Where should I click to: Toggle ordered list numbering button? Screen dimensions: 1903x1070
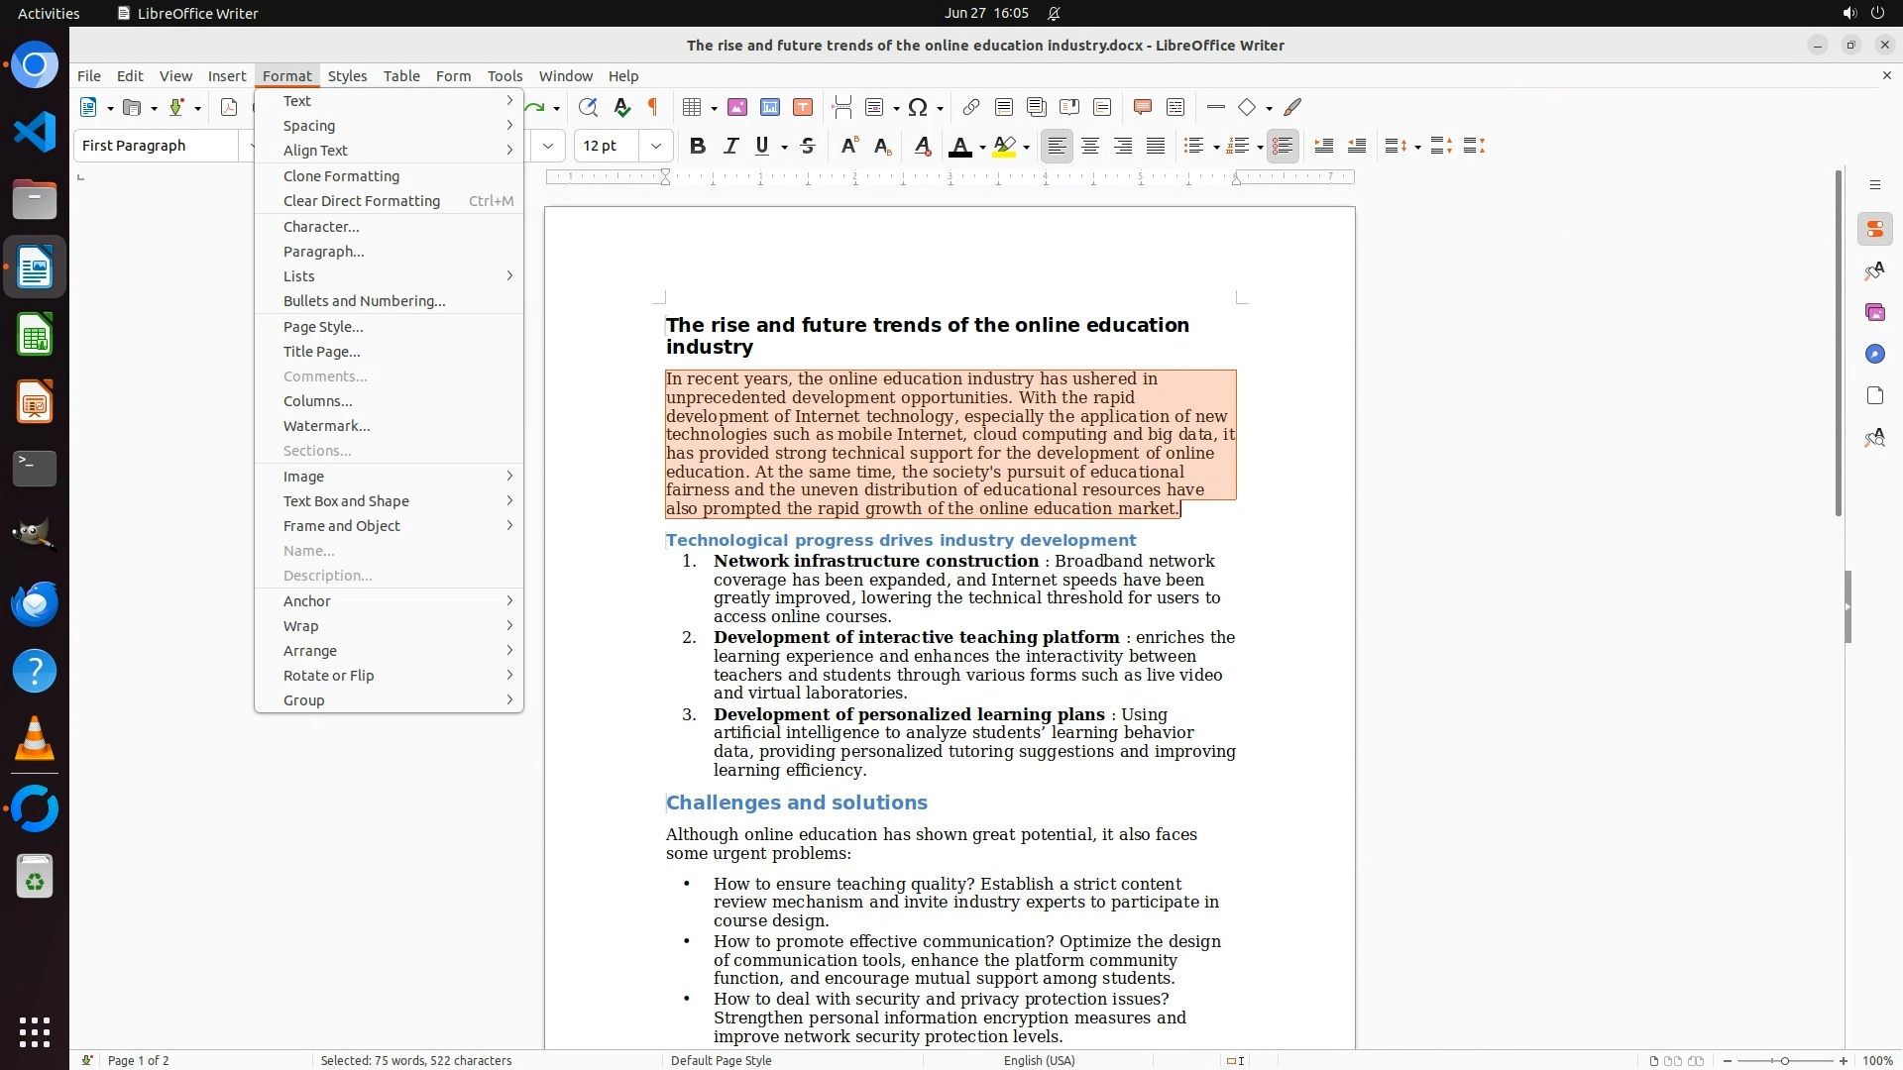tap(1236, 146)
